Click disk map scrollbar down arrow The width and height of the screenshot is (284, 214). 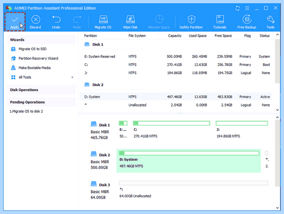click(x=277, y=208)
